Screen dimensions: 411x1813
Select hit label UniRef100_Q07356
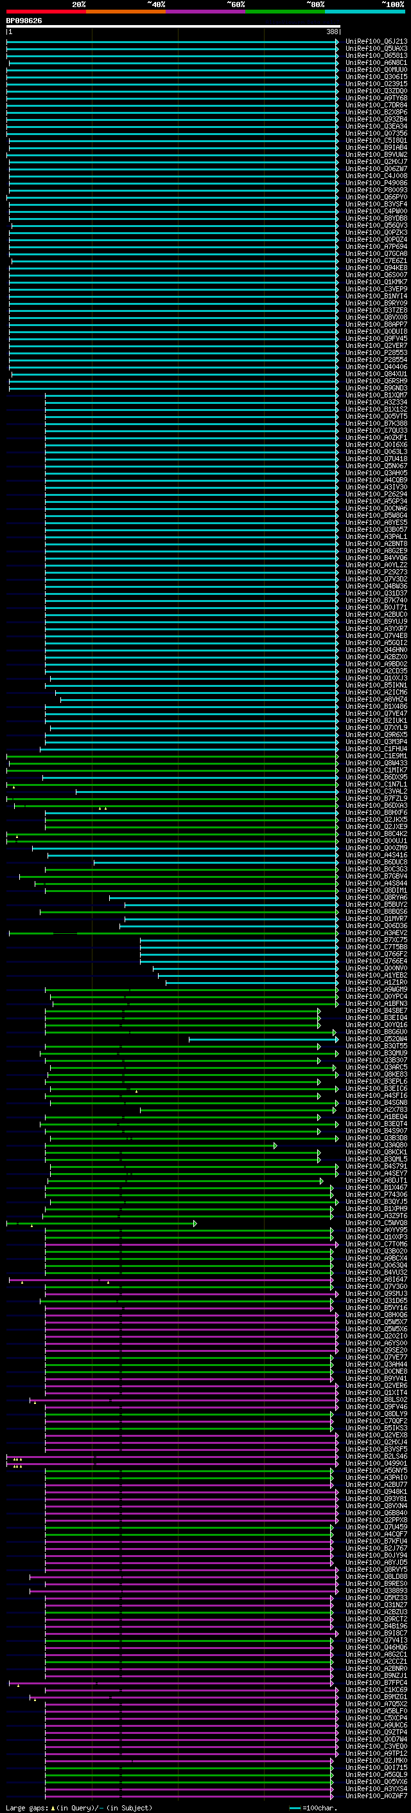[x=376, y=133]
